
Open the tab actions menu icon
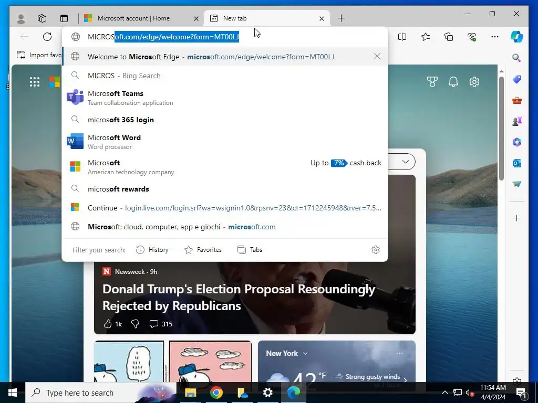tap(64, 18)
